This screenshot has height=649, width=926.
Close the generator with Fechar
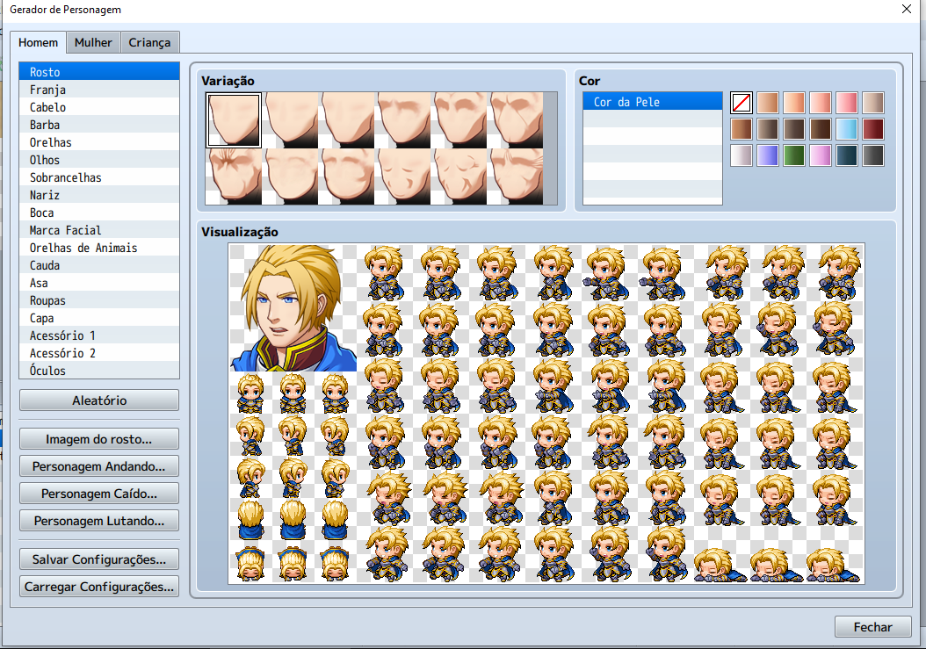pyautogui.click(x=872, y=626)
